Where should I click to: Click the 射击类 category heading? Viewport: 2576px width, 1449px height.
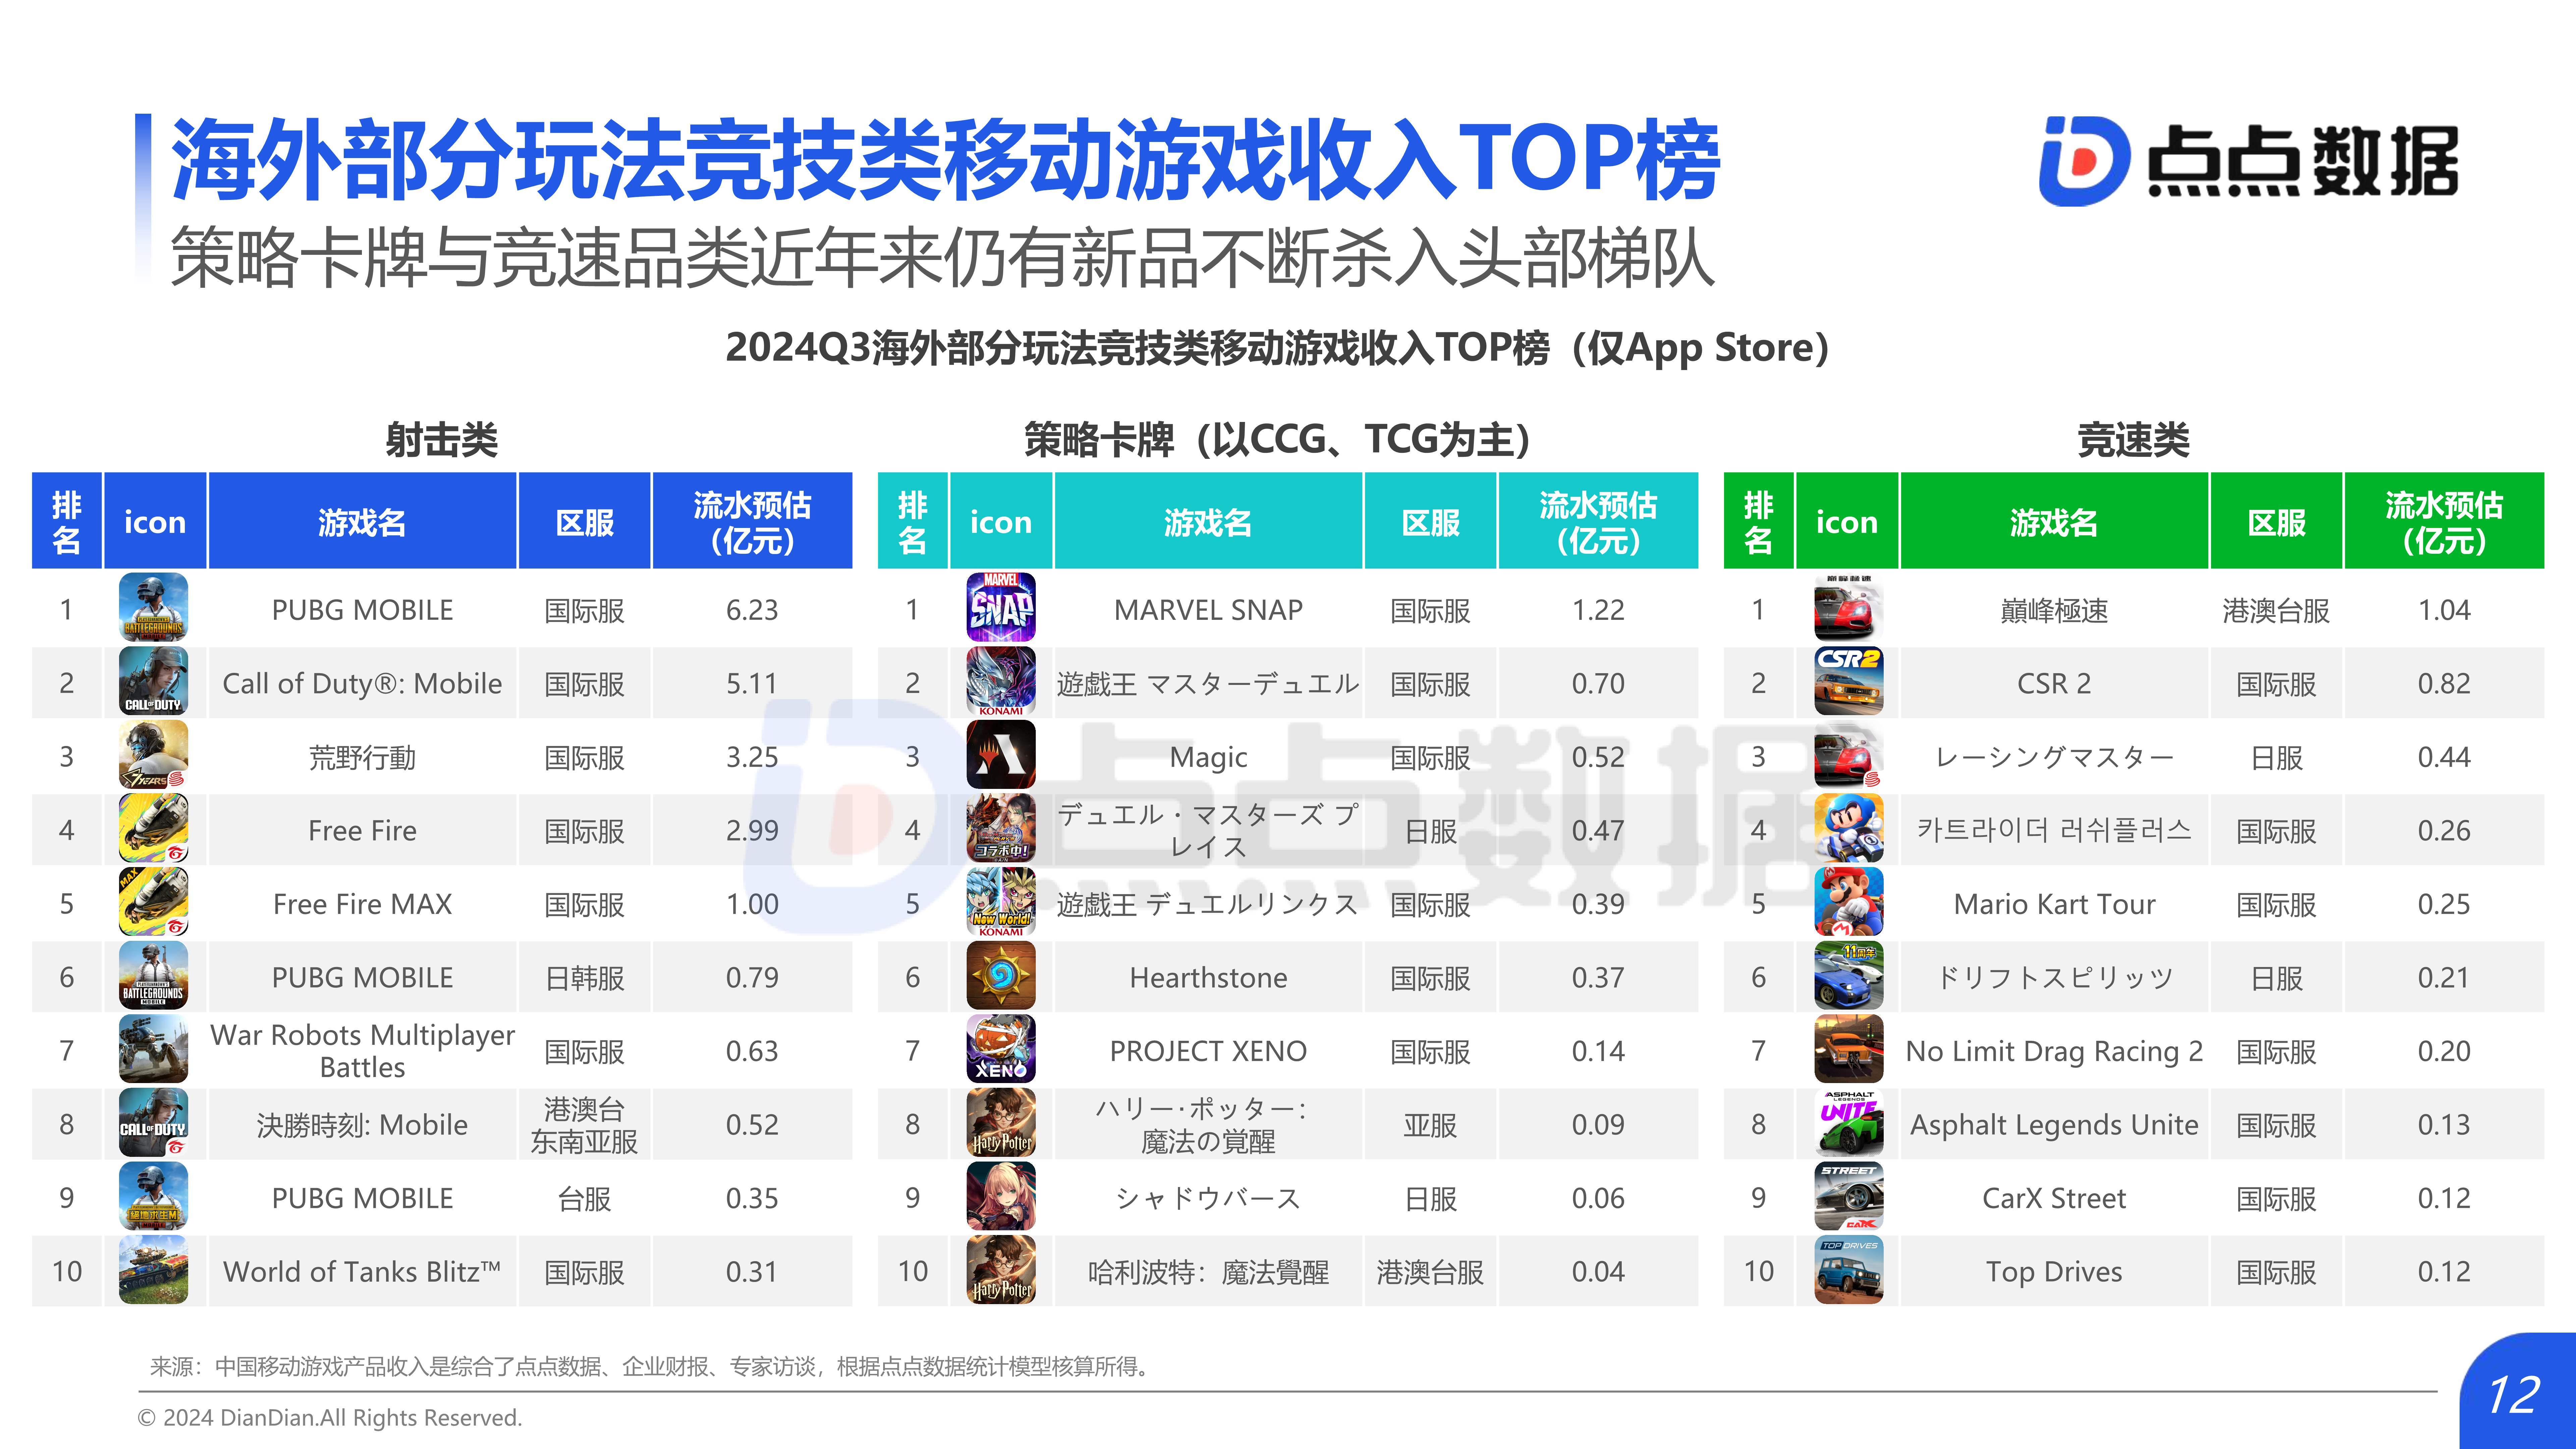pos(442,440)
